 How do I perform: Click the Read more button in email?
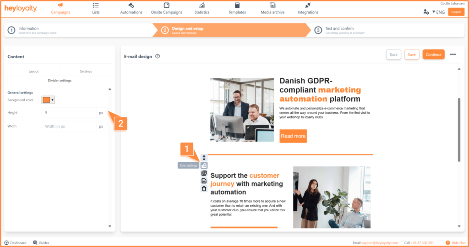pyautogui.click(x=293, y=136)
